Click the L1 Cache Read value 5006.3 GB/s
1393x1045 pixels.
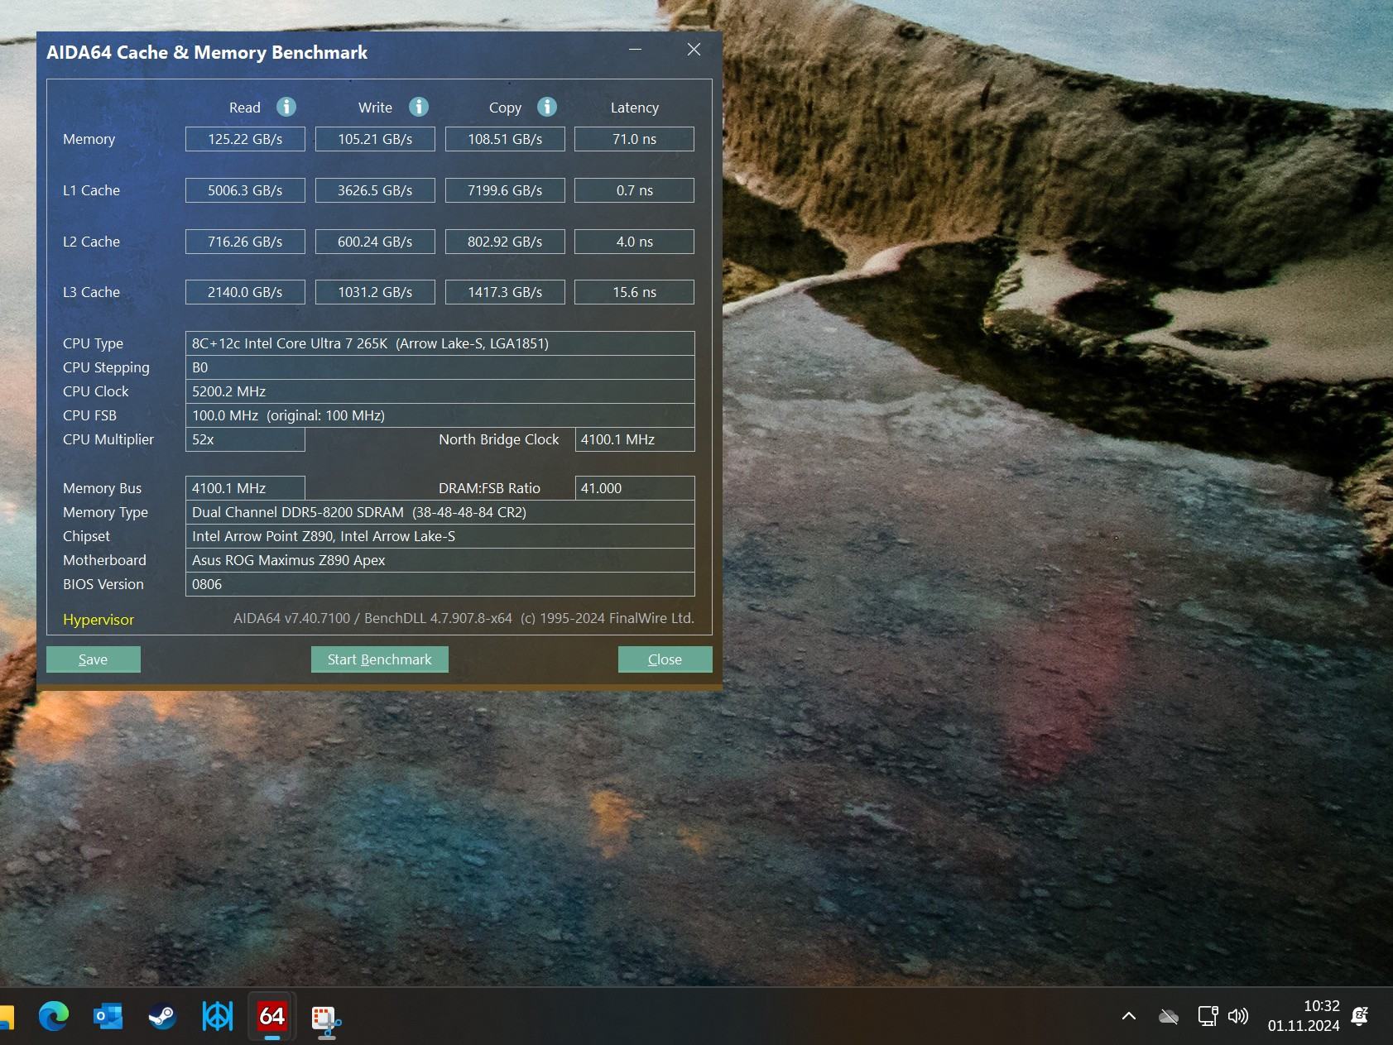pyautogui.click(x=245, y=190)
